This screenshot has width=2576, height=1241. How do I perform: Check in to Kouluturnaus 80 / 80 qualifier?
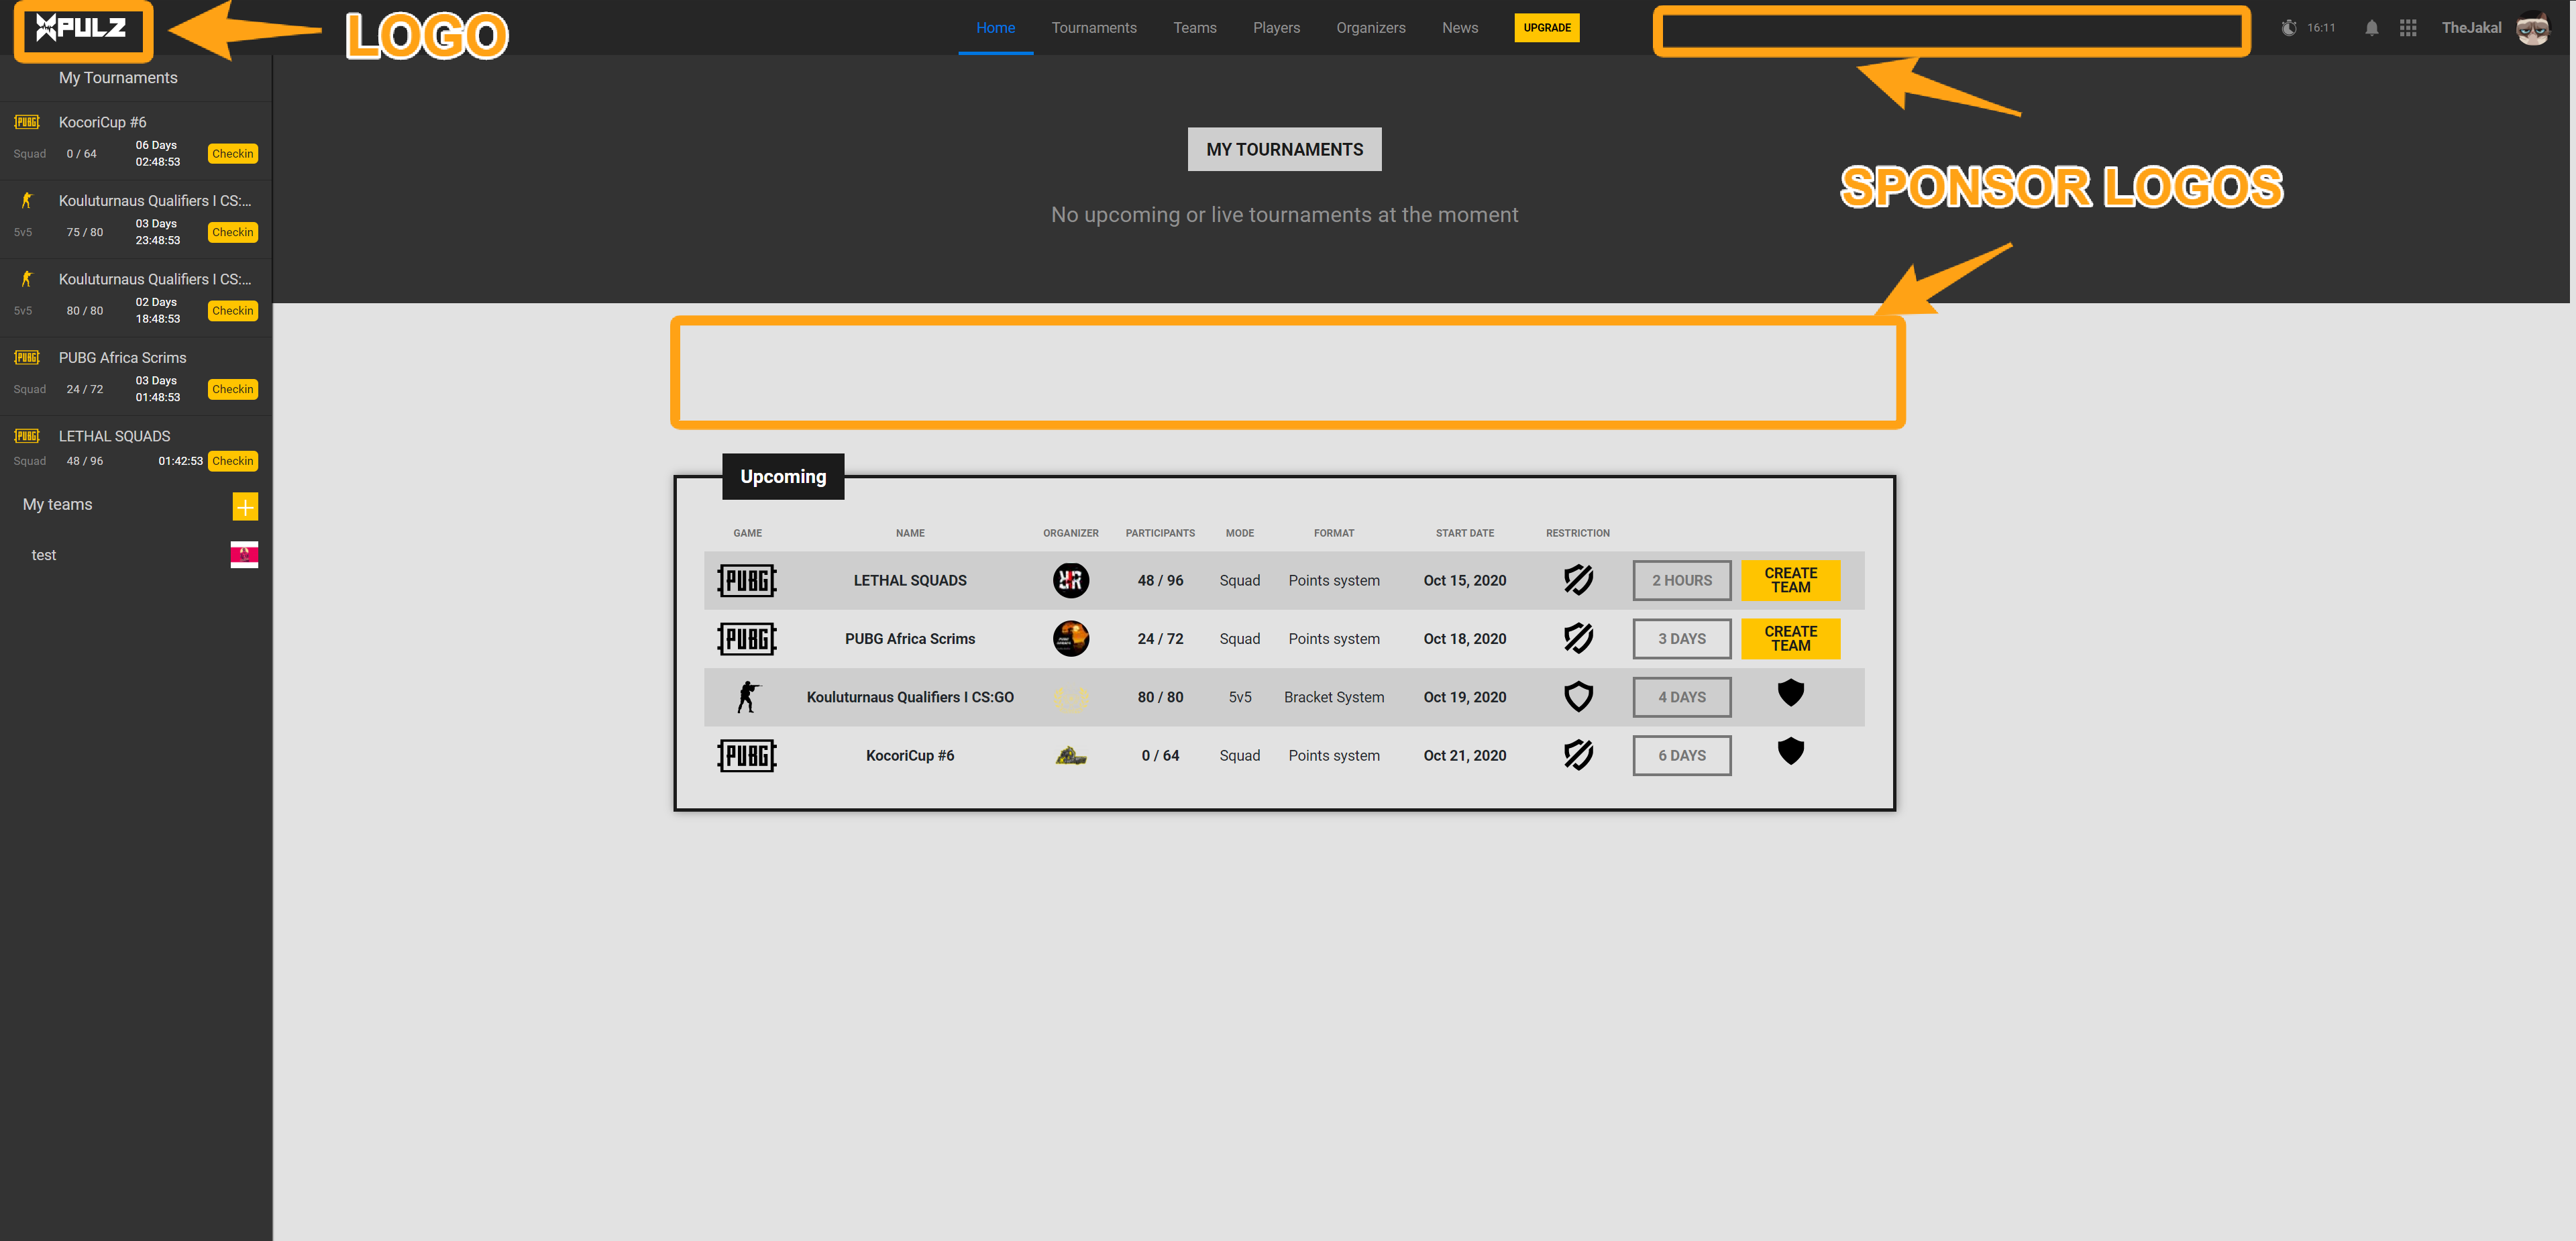click(232, 311)
